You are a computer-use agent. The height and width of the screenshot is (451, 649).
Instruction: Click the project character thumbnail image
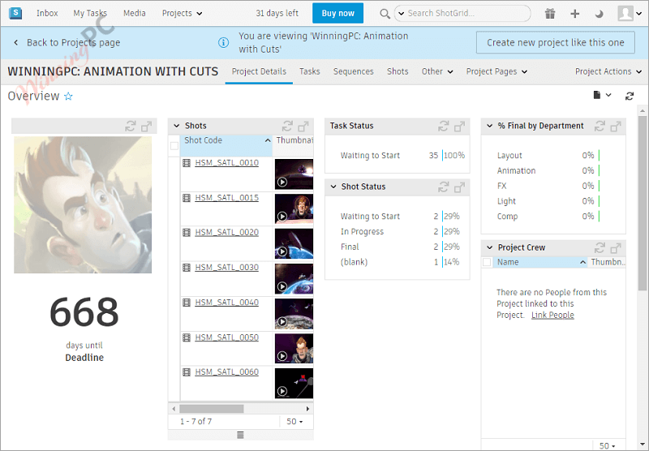coord(83,204)
